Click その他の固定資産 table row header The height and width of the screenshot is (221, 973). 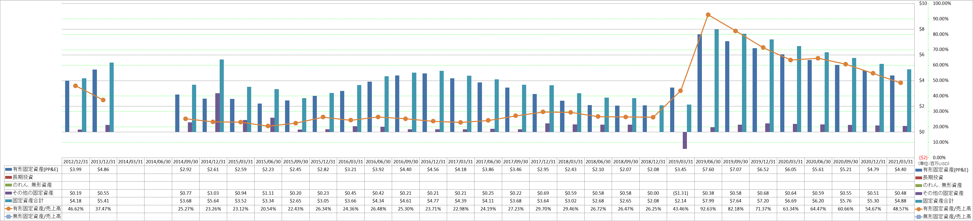33,193
